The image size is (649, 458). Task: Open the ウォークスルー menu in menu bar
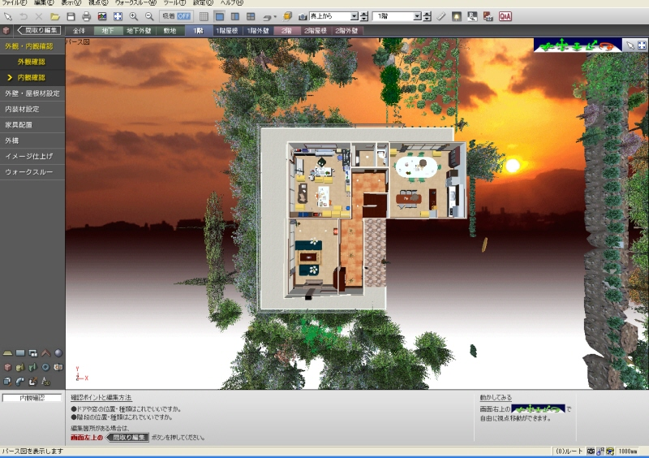135,3
